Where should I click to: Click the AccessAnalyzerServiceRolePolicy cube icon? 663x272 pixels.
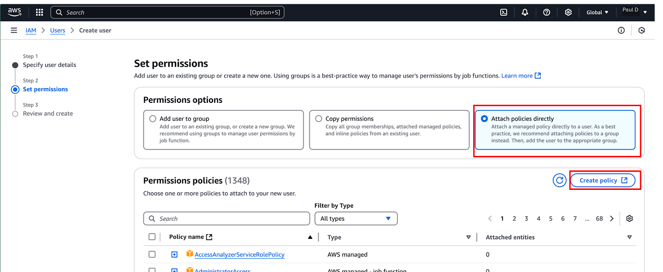(190, 254)
